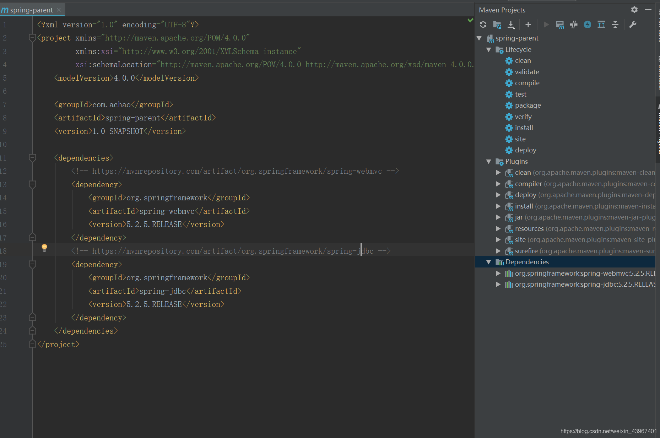This screenshot has height=438, width=660.
Task: Select the deploy lifecycle phase
Action: 565,150
